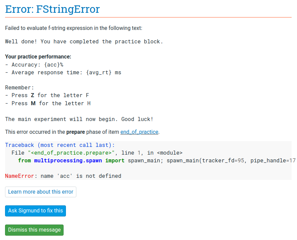
Task: Open the end_of_practice item link
Action: (x=139, y=132)
